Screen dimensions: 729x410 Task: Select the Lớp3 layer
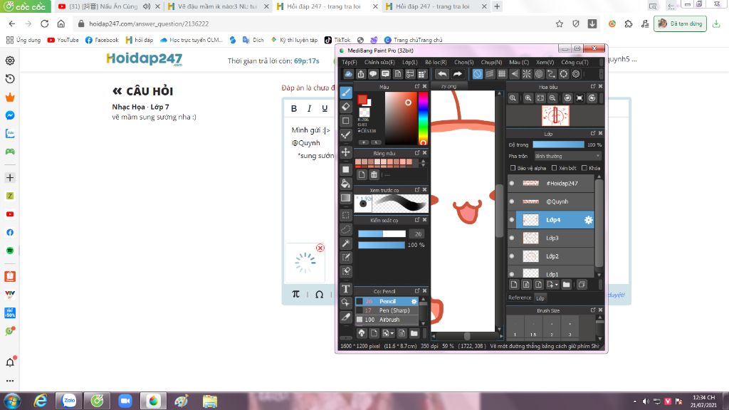coord(555,238)
